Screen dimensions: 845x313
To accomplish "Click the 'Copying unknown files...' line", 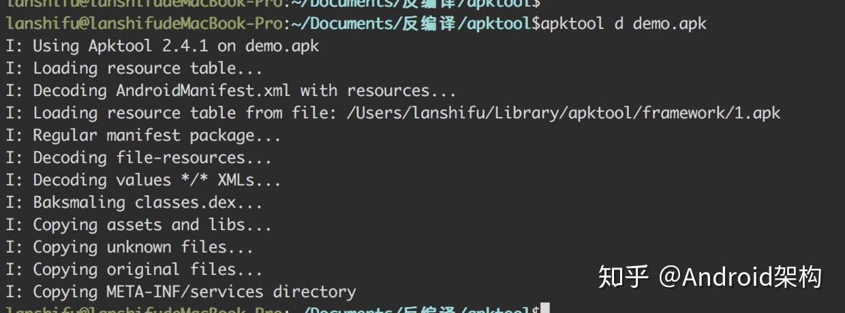I will (129, 248).
